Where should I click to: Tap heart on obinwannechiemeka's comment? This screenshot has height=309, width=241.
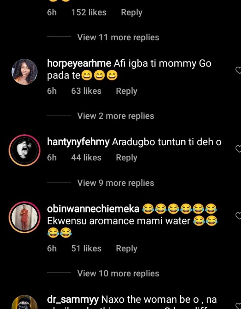click(x=238, y=216)
